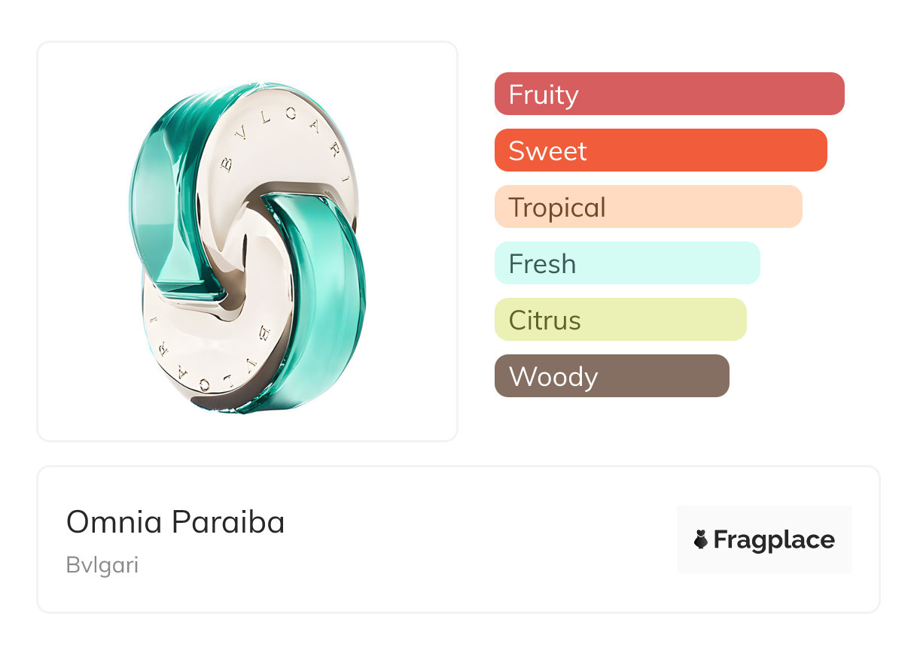The width and height of the screenshot is (917, 650).
Task: Click the word Tropical label
Action: pos(557,208)
